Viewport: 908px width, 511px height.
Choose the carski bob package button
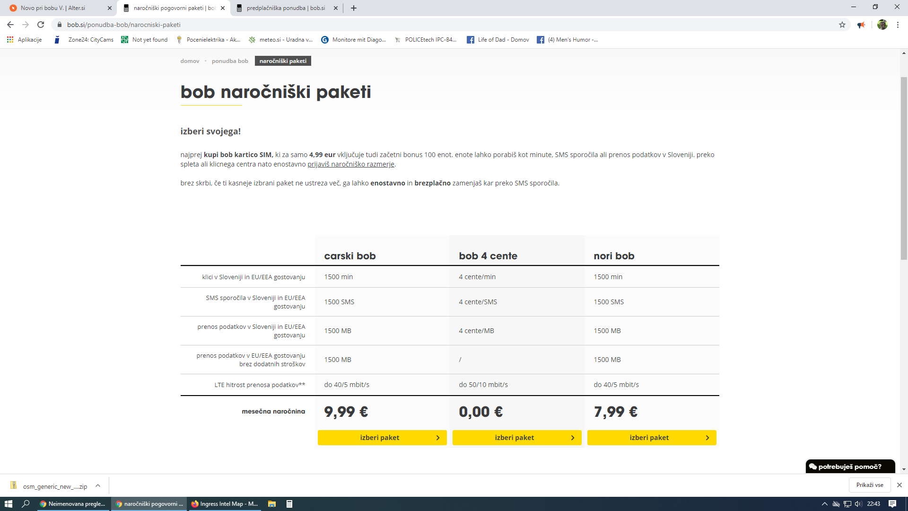click(x=382, y=438)
